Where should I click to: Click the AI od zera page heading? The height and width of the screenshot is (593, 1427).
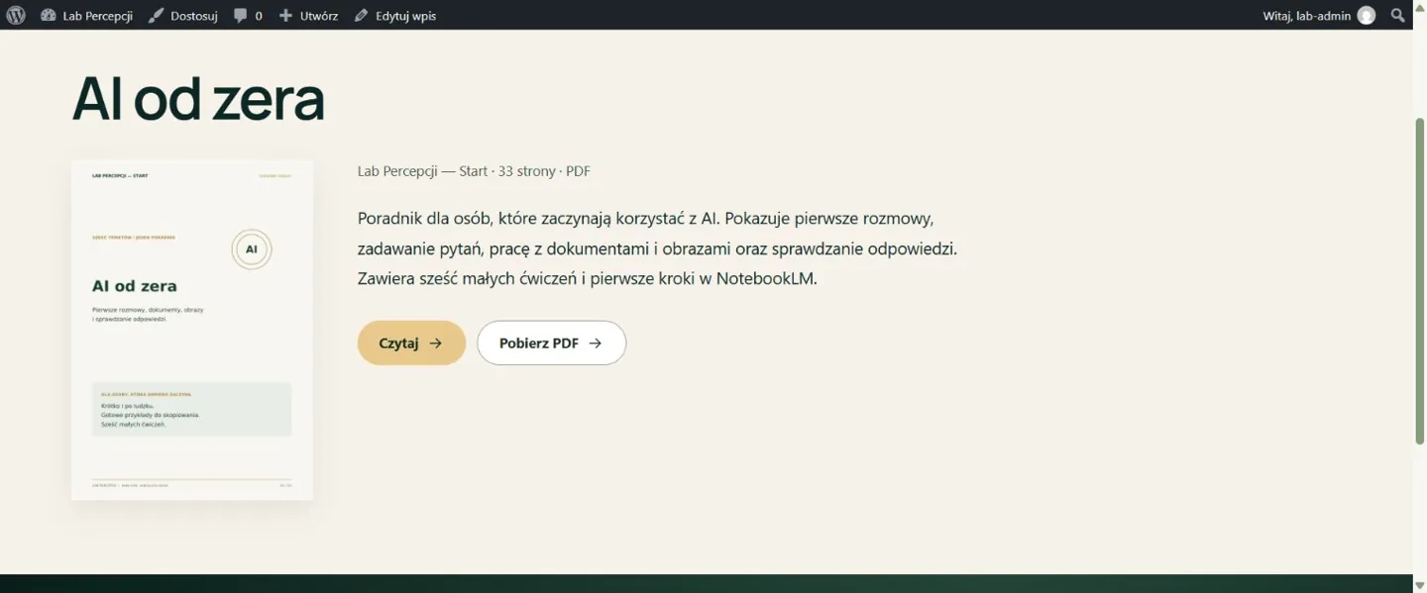click(198, 98)
